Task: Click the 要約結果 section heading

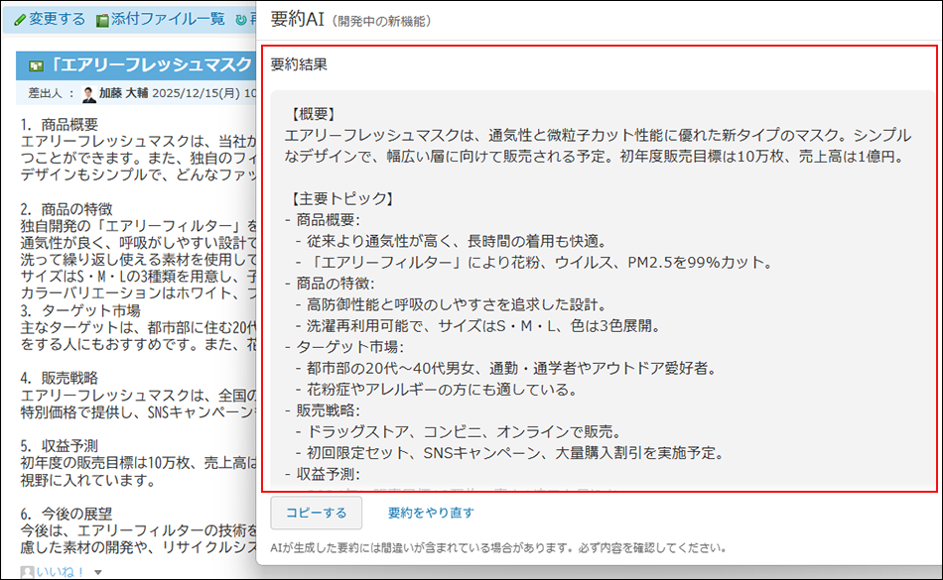Action: [287, 64]
